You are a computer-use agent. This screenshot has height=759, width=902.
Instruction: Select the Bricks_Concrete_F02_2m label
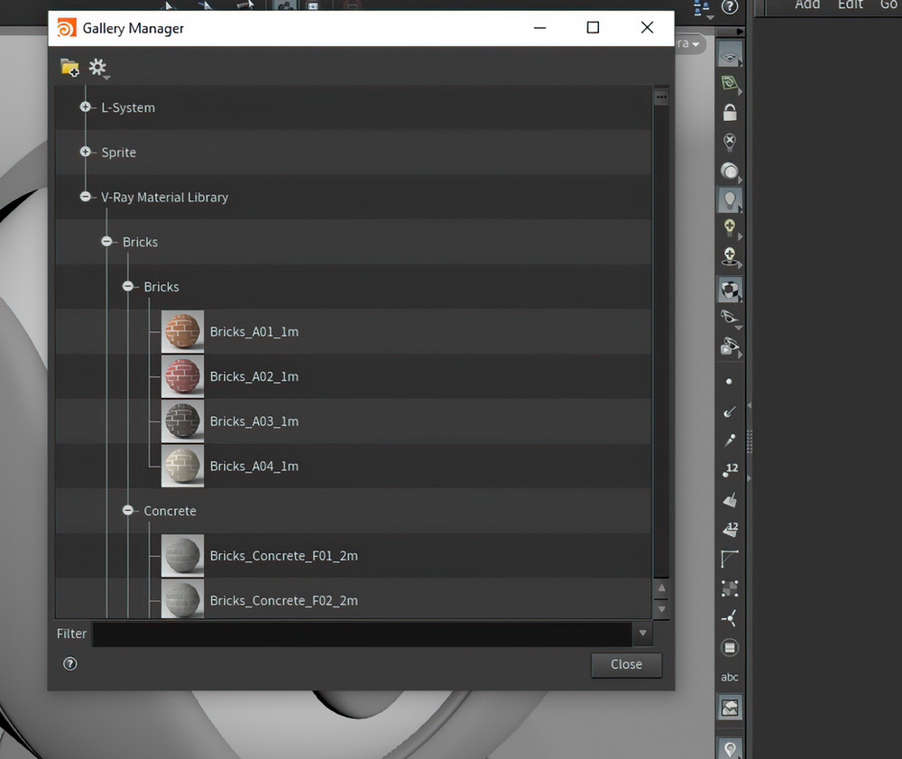tap(283, 601)
